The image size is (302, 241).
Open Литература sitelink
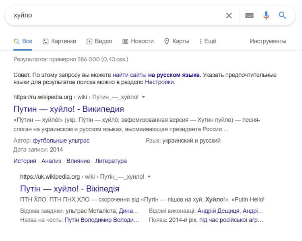[x=111, y=161]
